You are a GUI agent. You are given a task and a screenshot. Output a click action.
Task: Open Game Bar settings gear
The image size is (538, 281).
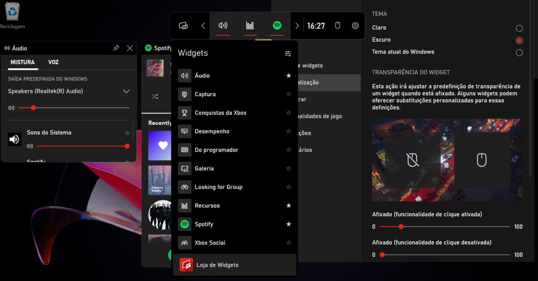click(355, 26)
